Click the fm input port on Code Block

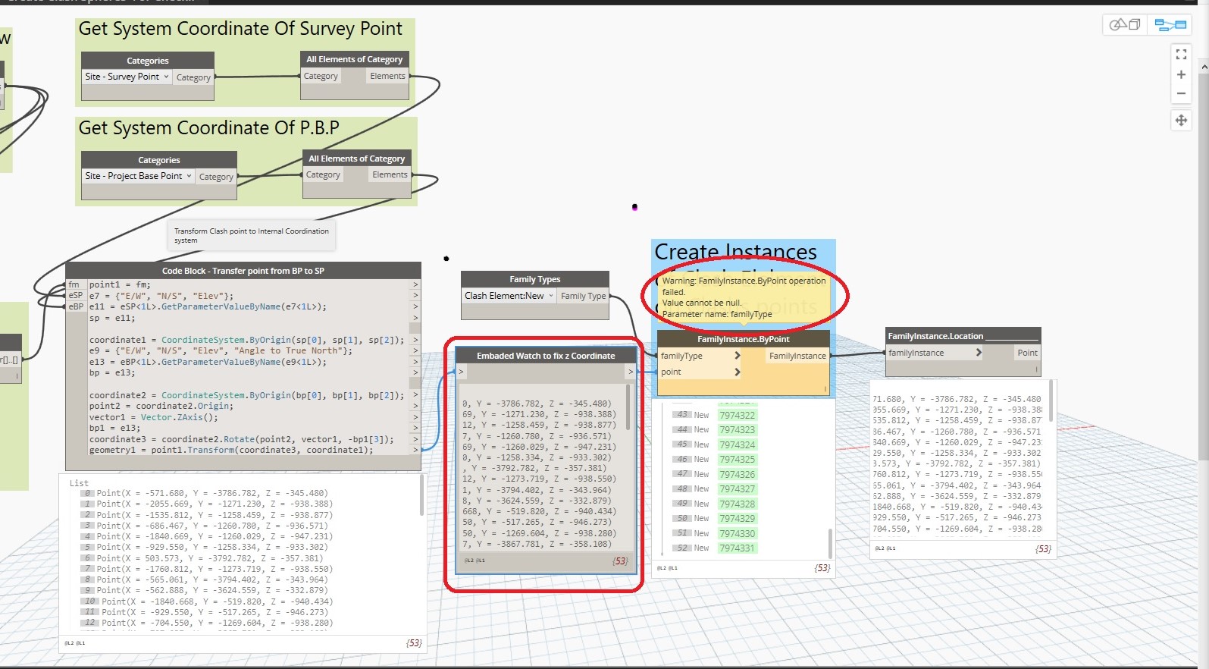74,284
